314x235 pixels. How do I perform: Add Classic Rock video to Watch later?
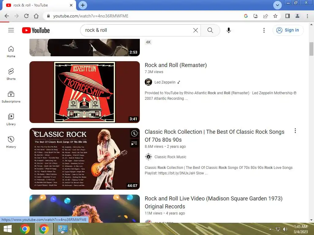point(134,133)
